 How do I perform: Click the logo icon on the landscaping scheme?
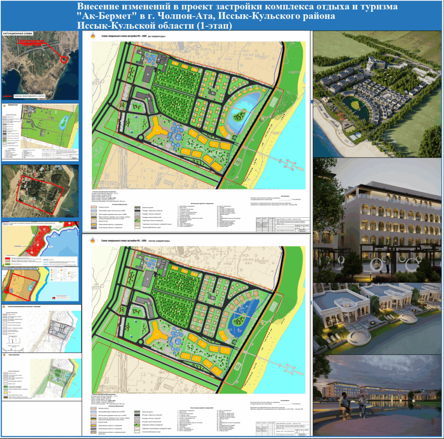5,354
